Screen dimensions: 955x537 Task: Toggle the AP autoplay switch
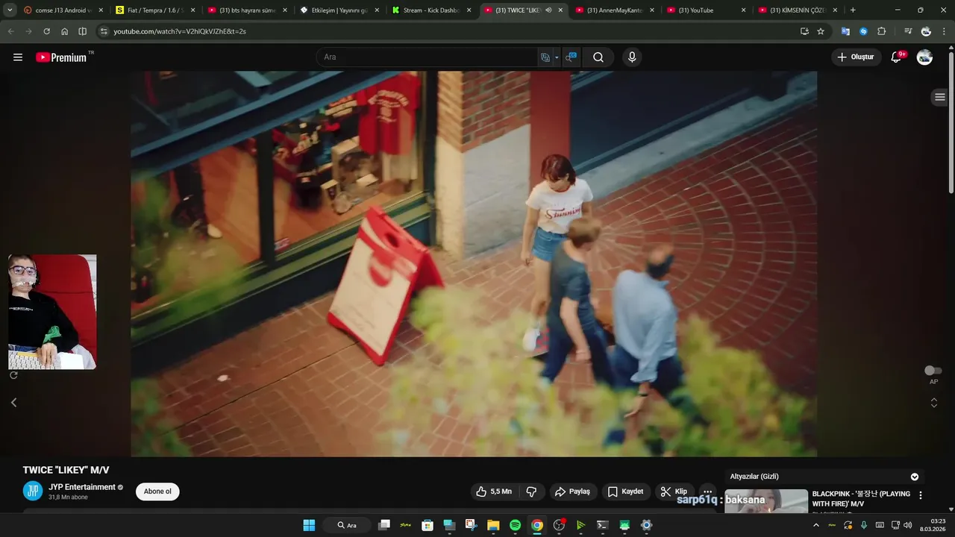click(933, 371)
